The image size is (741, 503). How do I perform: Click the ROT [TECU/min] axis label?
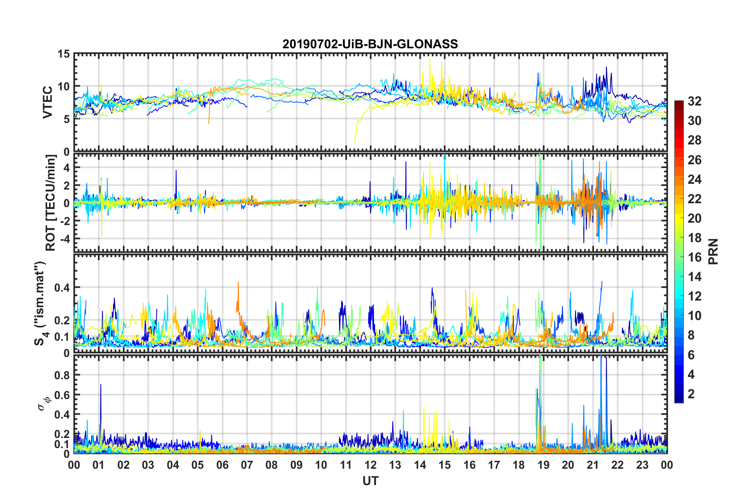50,203
